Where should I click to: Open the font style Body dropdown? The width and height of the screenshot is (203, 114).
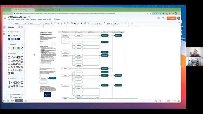tap(20, 23)
